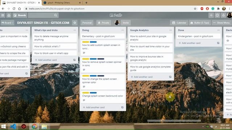Open the Calendar power-up
Screen dimensions: 232x130
(179, 23)
